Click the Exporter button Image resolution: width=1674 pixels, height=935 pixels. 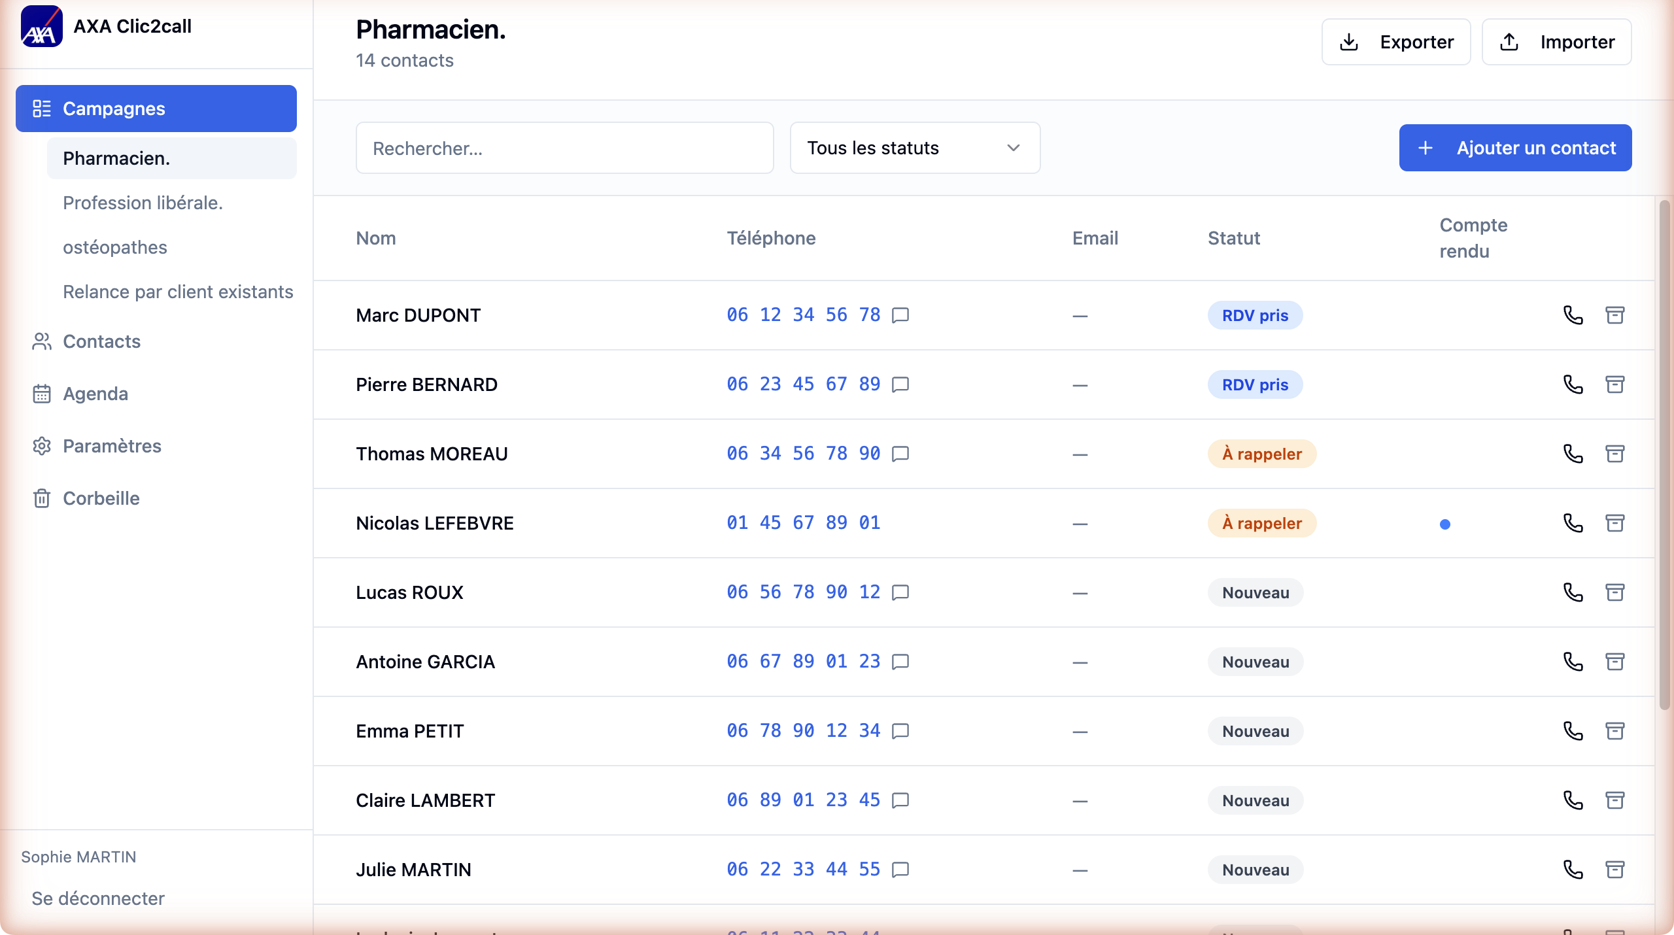click(x=1395, y=42)
